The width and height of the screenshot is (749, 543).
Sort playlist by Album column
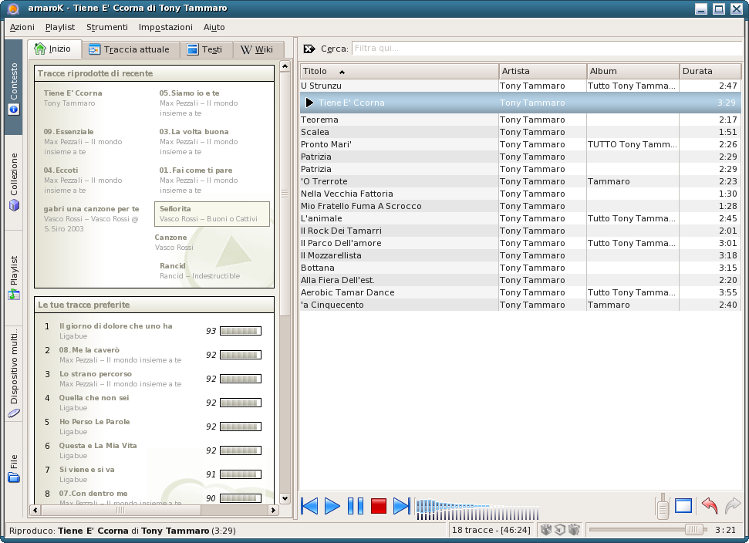click(633, 71)
